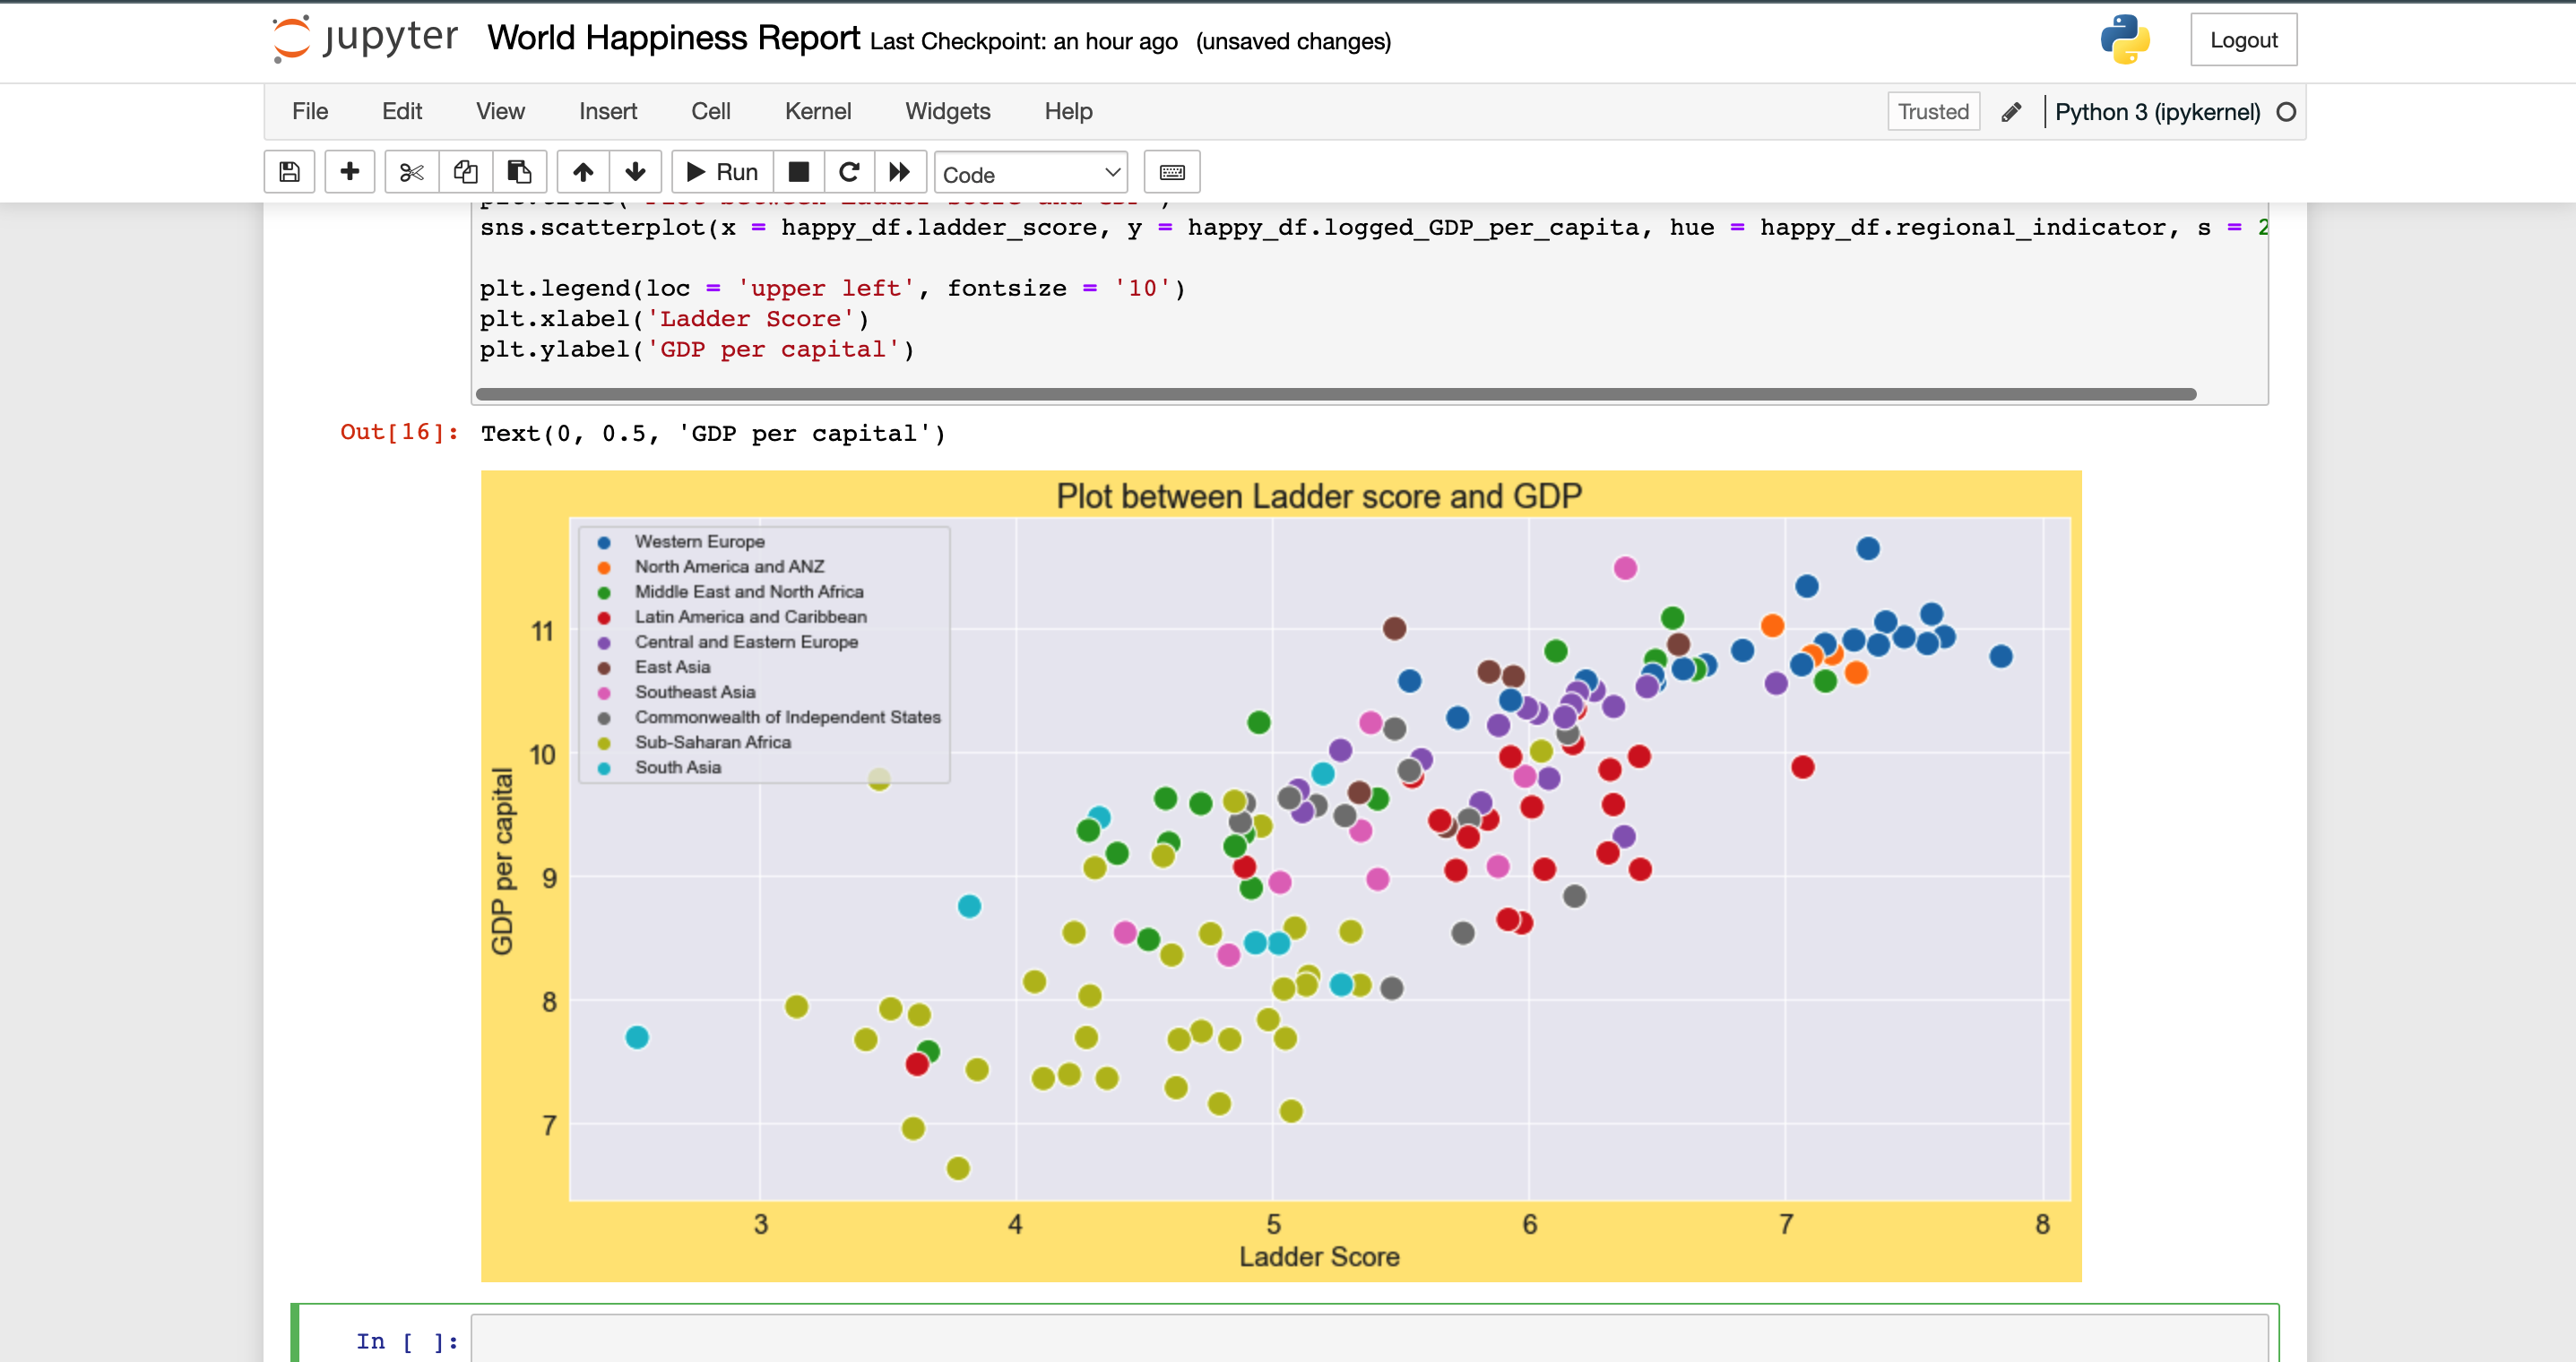Open the Edit menu
This screenshot has height=1362, width=2576.
(x=402, y=111)
